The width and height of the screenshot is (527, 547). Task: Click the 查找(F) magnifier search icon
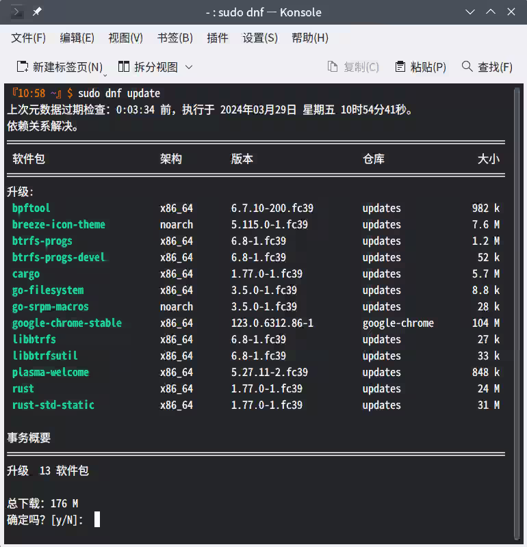coord(466,66)
